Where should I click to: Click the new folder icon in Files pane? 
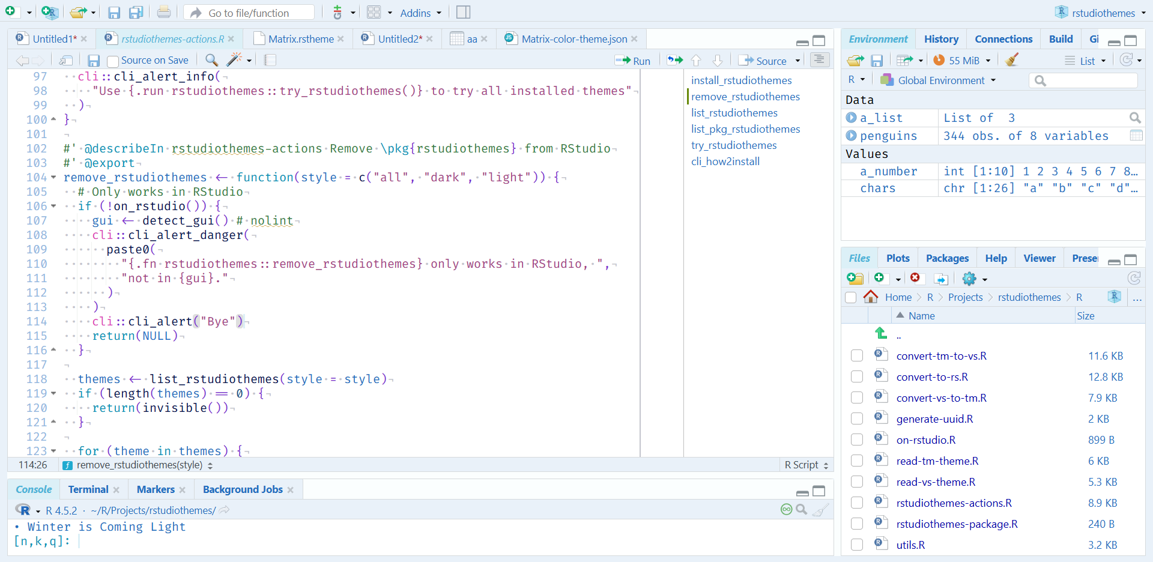point(855,278)
